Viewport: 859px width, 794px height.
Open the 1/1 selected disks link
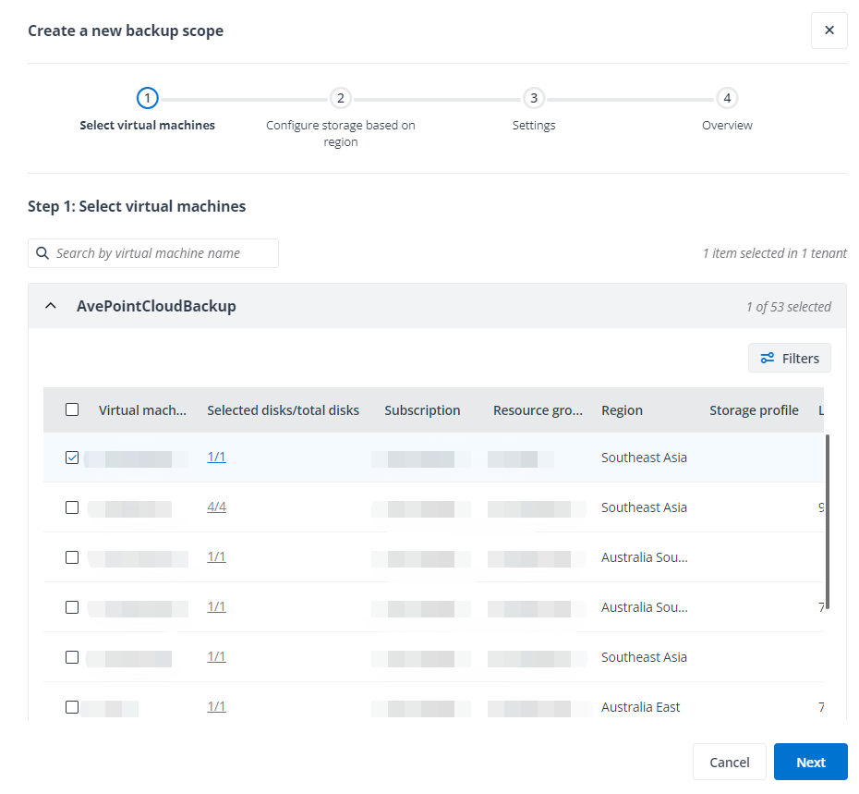click(x=216, y=457)
